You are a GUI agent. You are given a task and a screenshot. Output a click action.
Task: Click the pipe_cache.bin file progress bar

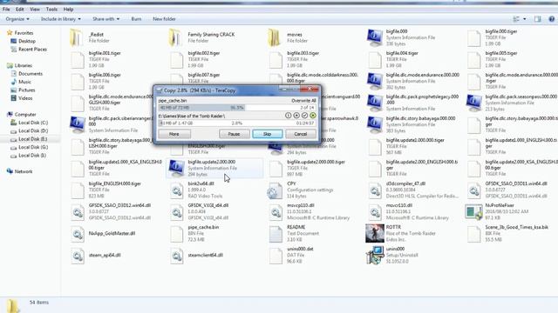point(237,108)
